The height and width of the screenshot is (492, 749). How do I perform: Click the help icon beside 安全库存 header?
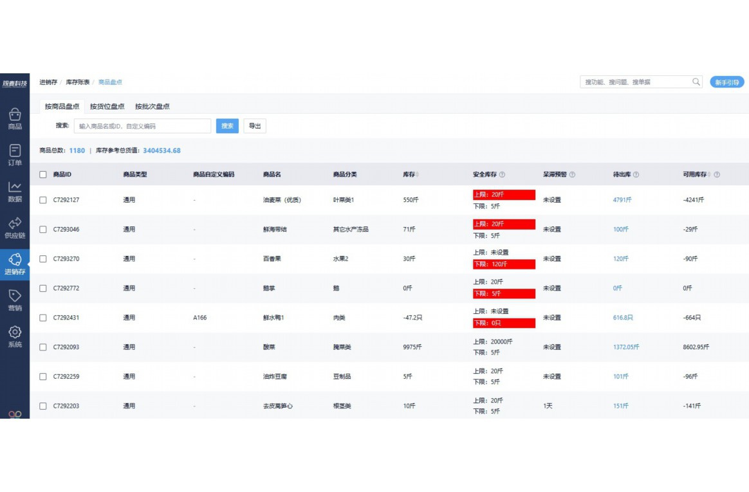coord(502,175)
